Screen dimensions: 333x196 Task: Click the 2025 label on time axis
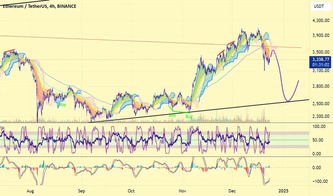pyautogui.click(x=283, y=191)
